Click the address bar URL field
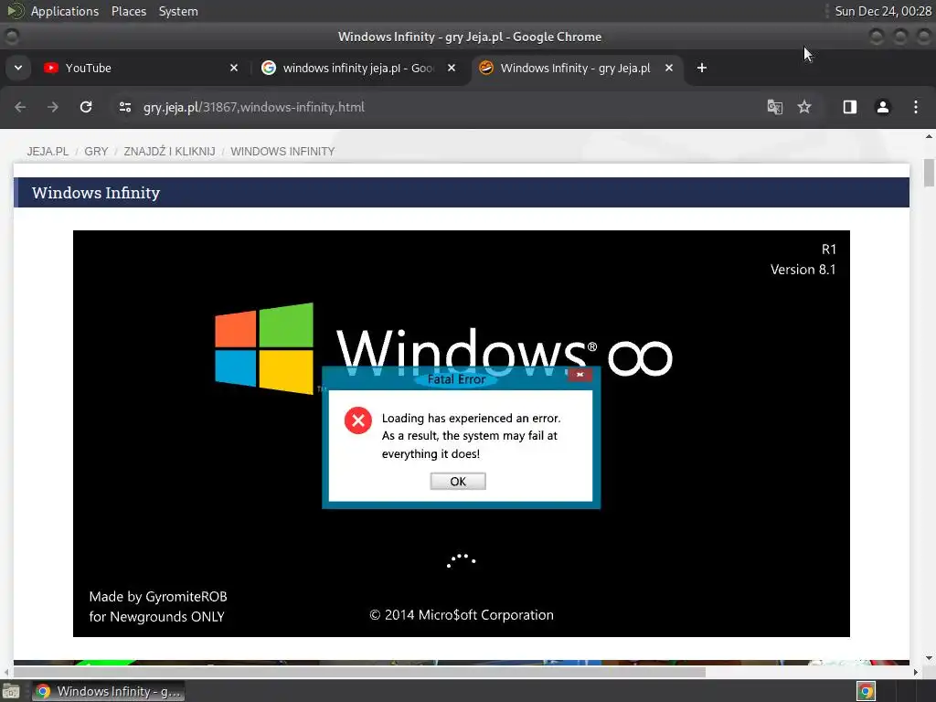This screenshot has width=936, height=702. tap(441, 107)
